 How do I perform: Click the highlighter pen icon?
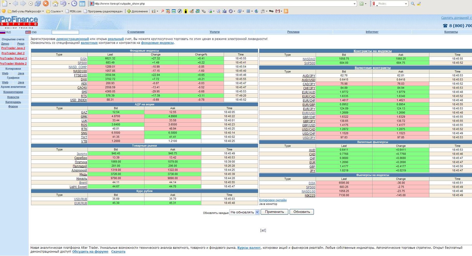coord(419,4)
